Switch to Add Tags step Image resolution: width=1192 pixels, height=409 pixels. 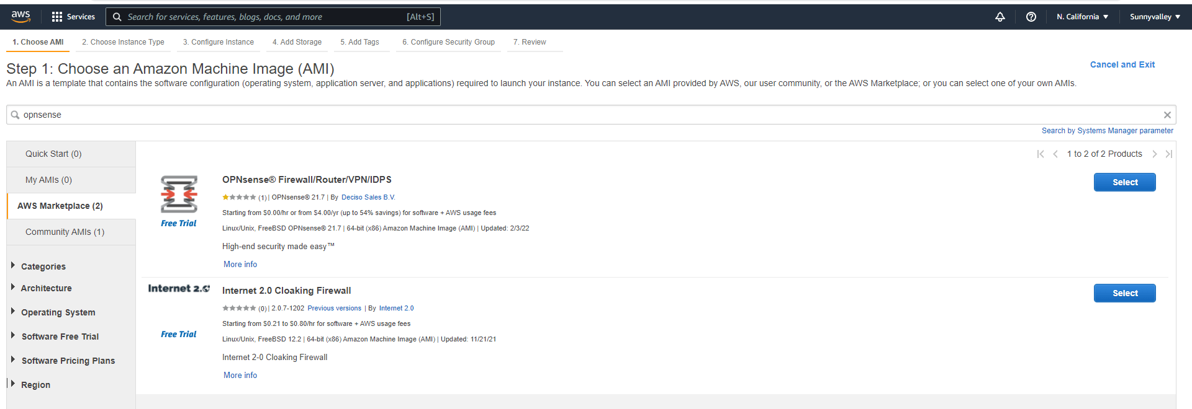click(x=359, y=42)
